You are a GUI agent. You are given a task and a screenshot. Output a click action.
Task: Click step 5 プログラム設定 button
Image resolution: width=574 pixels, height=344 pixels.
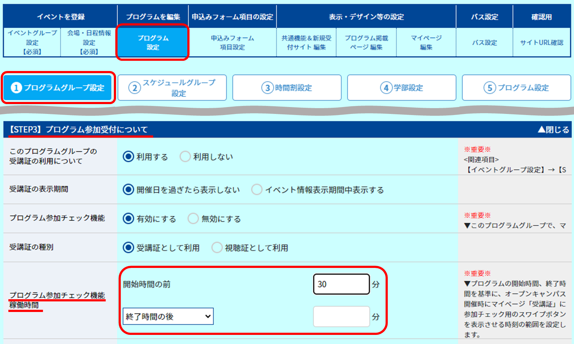(x=517, y=88)
